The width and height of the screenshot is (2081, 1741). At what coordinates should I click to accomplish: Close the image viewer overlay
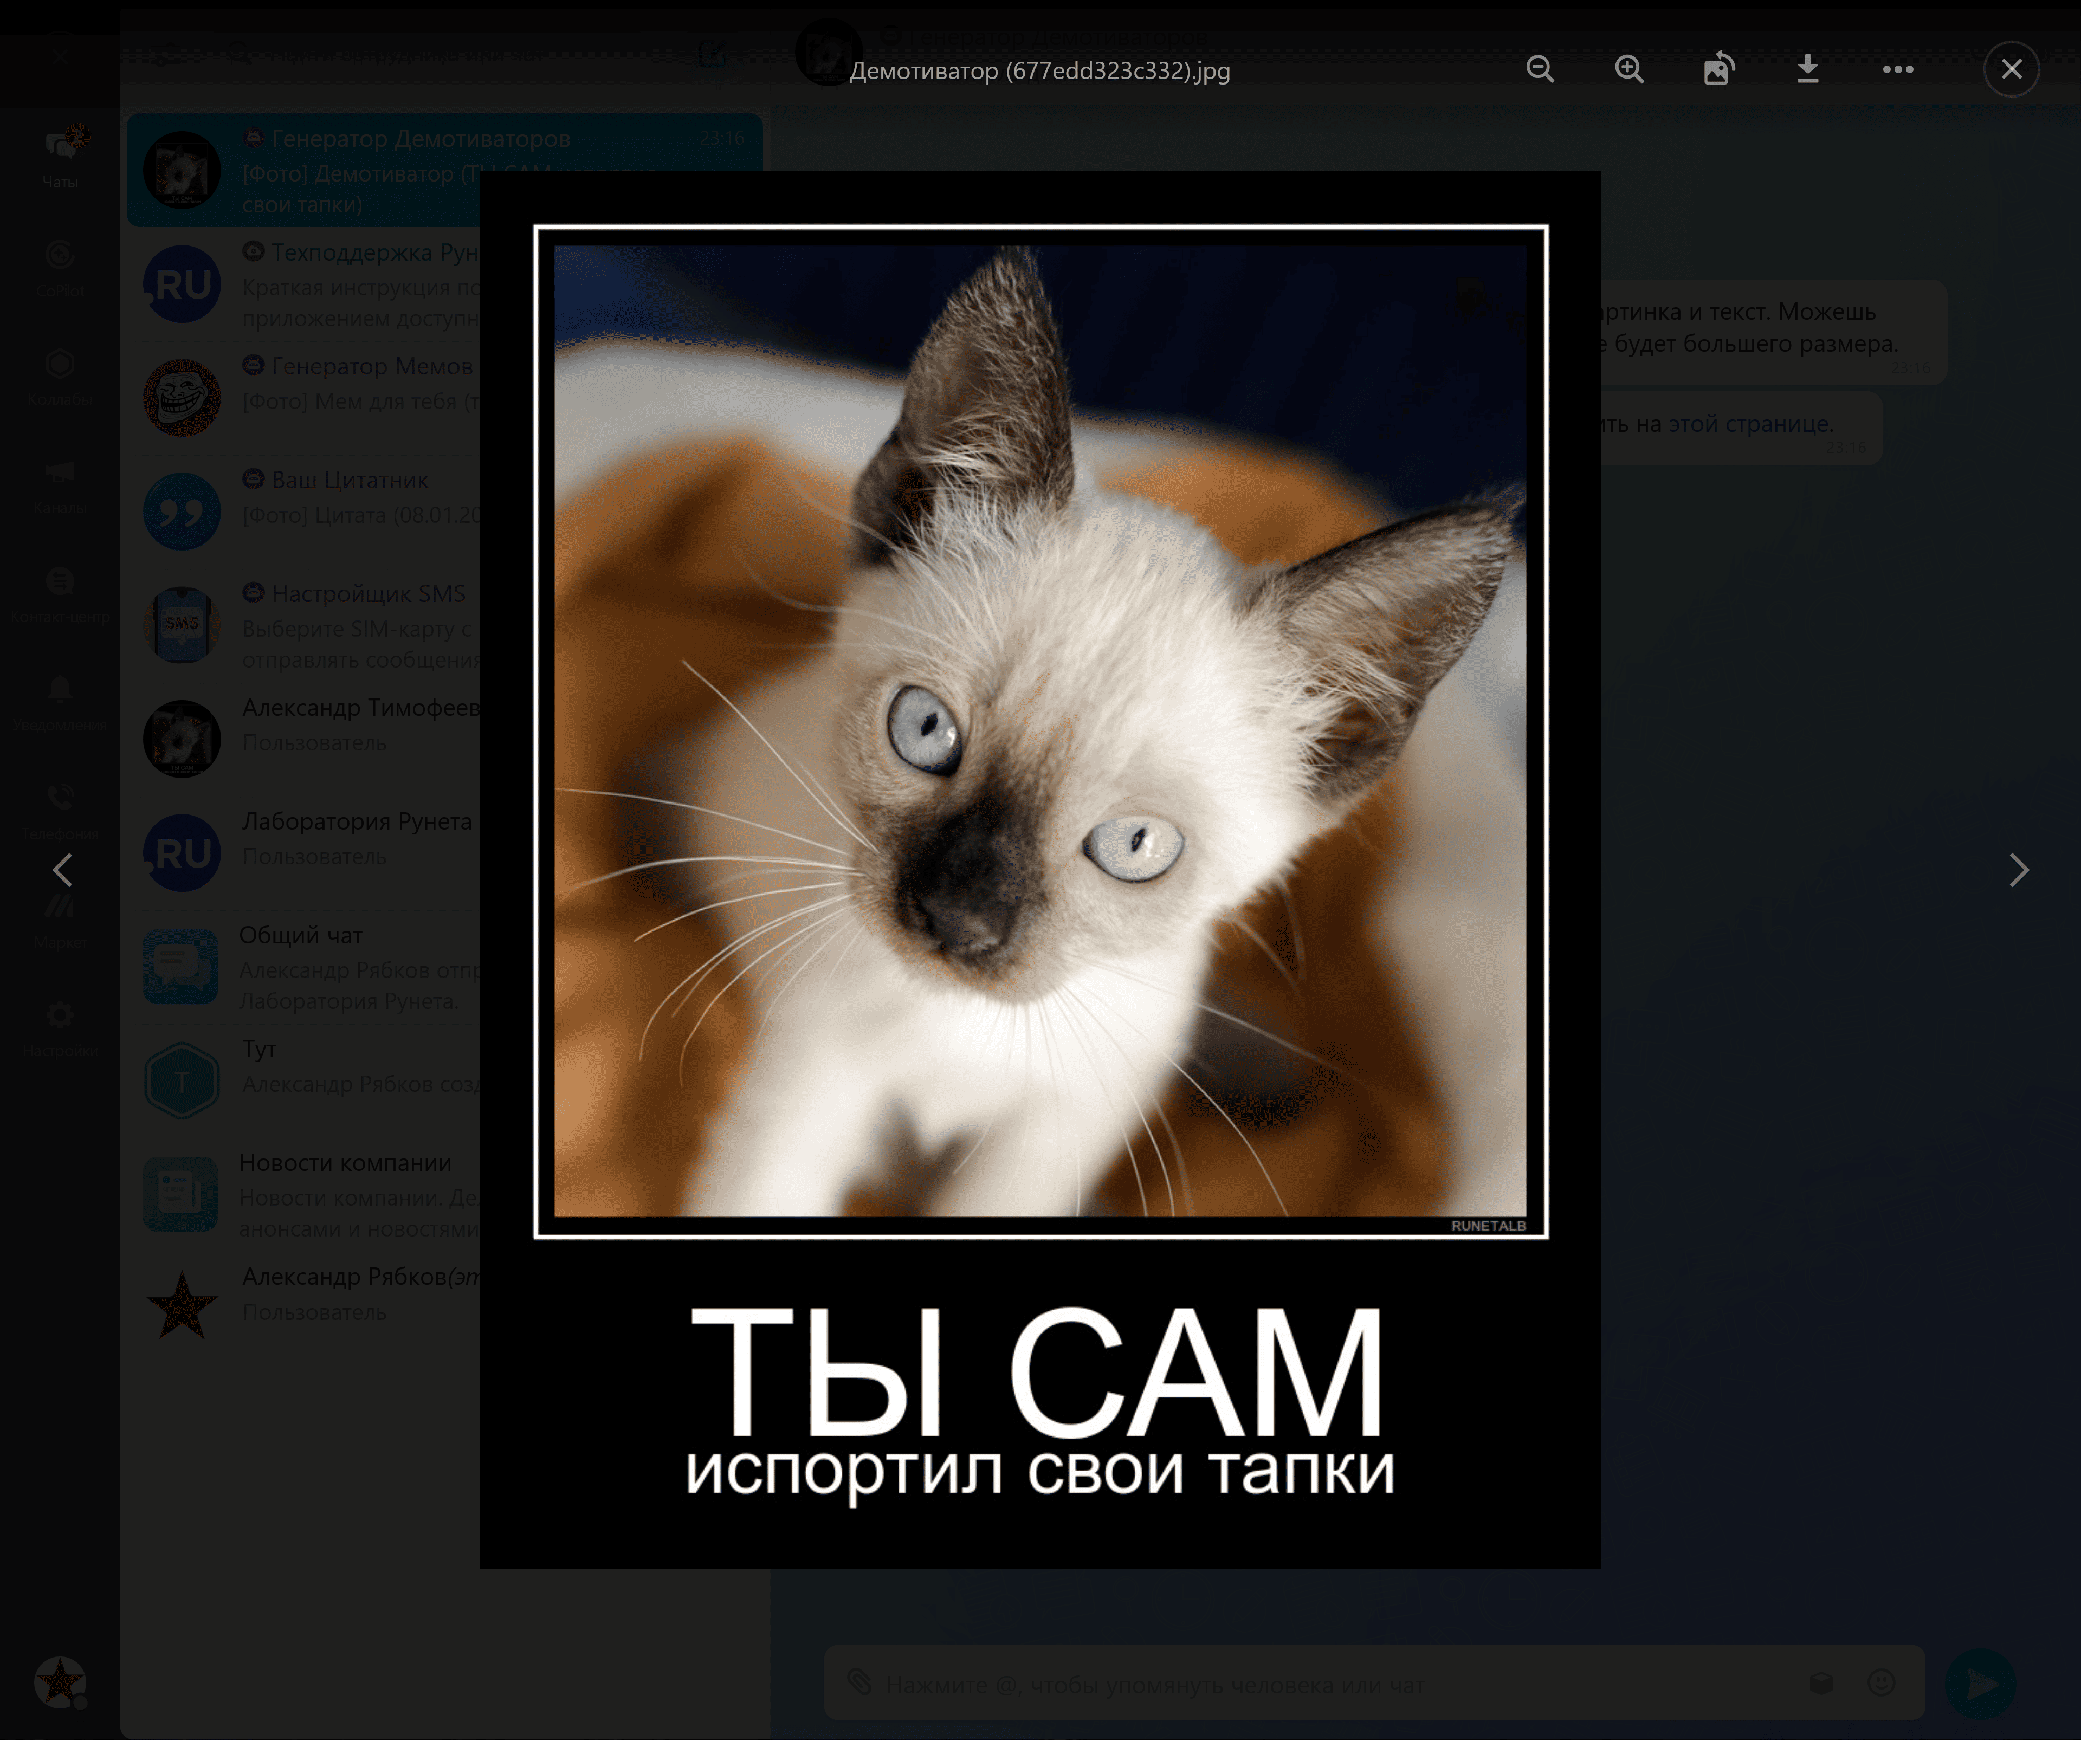(x=2011, y=69)
